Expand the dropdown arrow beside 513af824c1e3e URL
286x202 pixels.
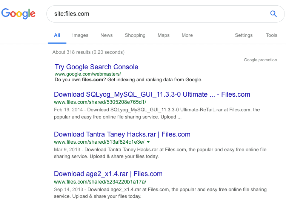pyautogui.click(x=148, y=142)
